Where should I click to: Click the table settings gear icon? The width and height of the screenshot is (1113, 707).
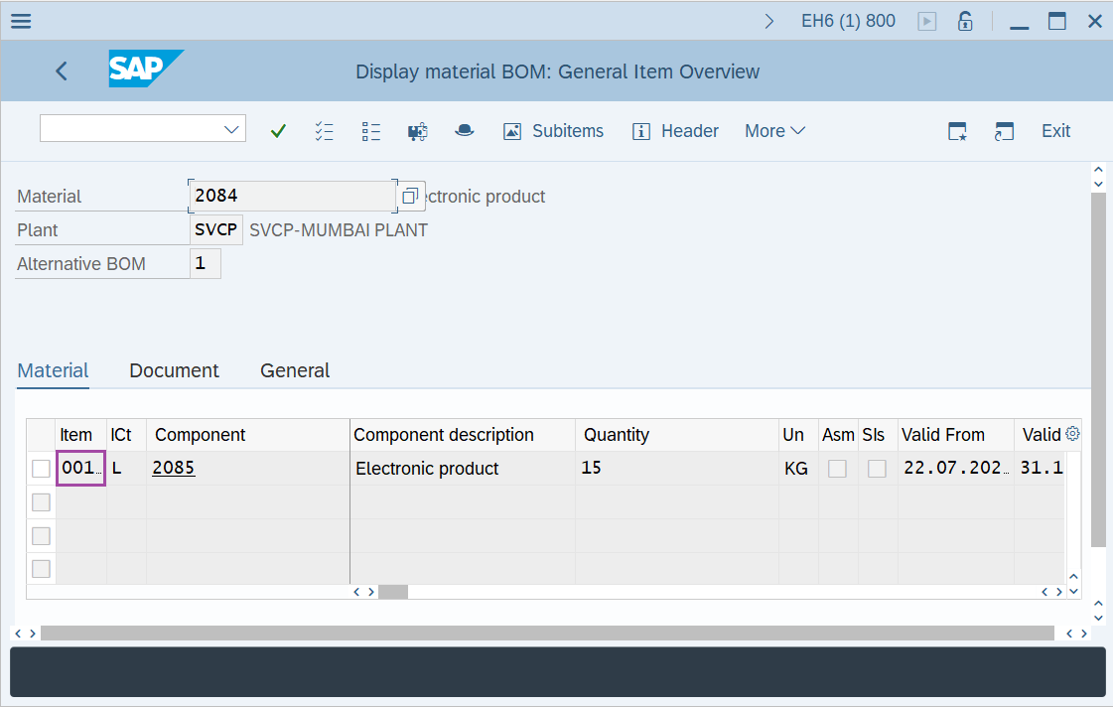[x=1072, y=434]
